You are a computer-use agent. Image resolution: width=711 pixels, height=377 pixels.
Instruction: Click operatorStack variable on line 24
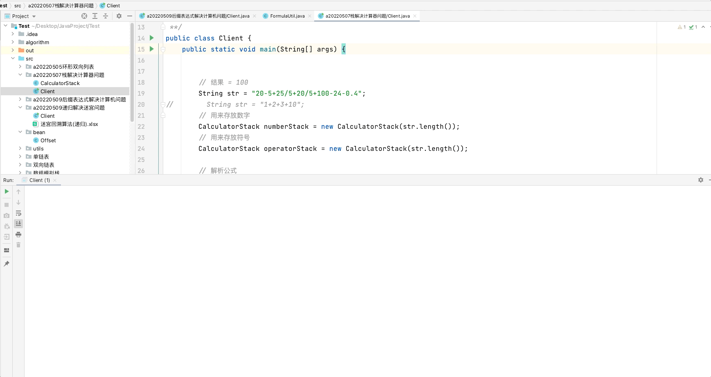pyautogui.click(x=290, y=148)
